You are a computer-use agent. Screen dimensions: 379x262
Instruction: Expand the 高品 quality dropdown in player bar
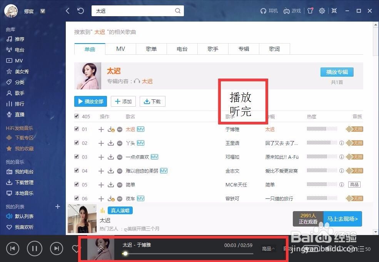coord(268,249)
